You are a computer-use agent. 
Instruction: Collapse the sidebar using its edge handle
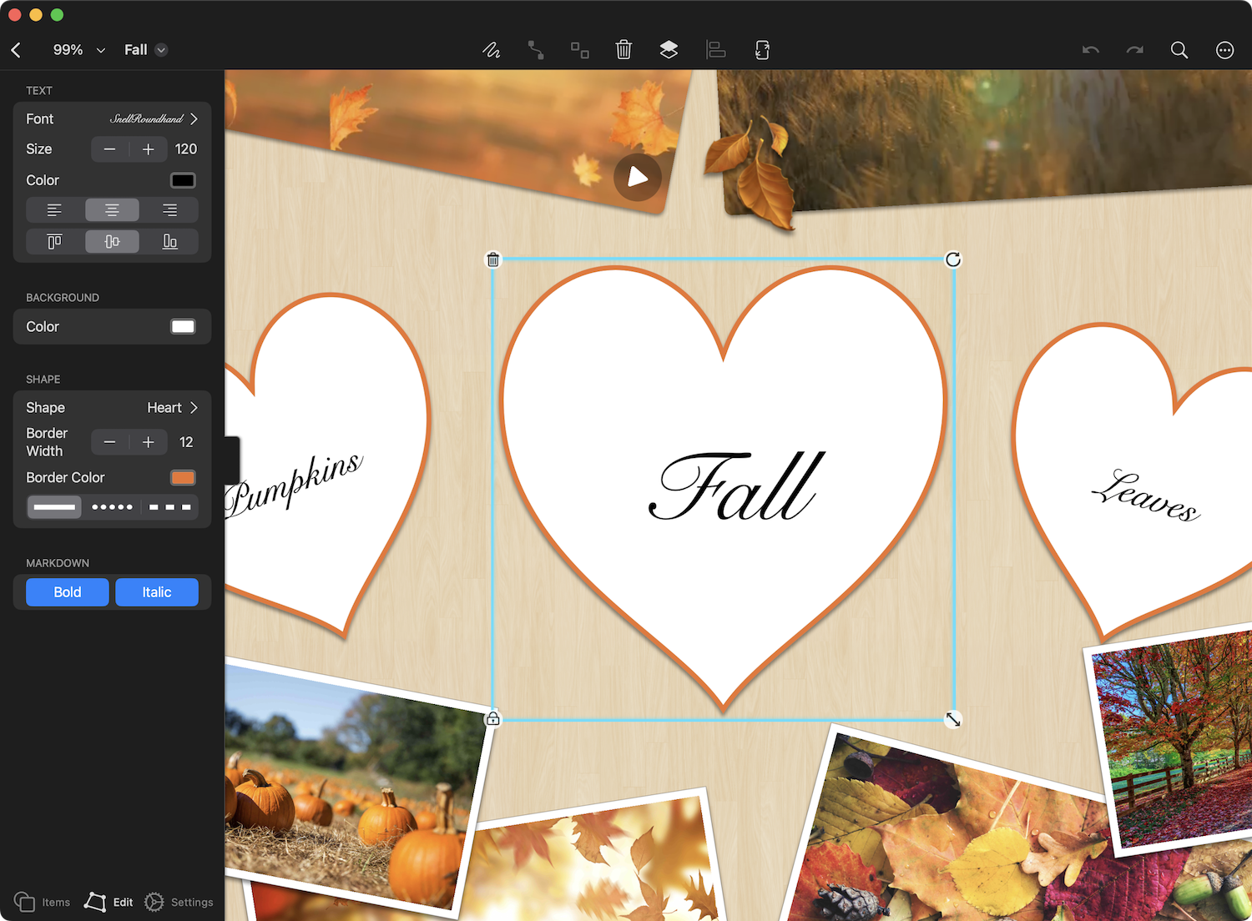tap(232, 460)
